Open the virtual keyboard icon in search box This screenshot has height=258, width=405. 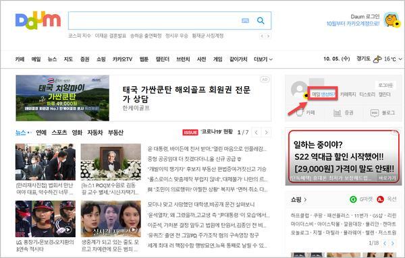[x=245, y=21]
